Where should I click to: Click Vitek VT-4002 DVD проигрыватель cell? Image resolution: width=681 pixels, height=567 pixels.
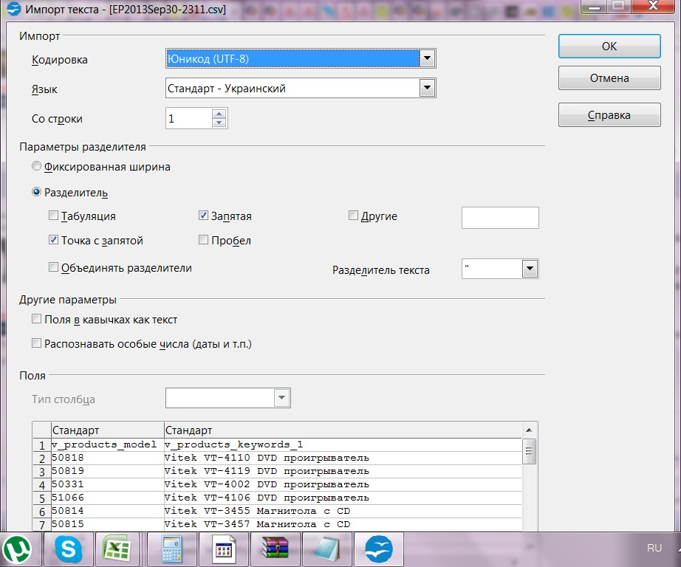tap(343, 484)
